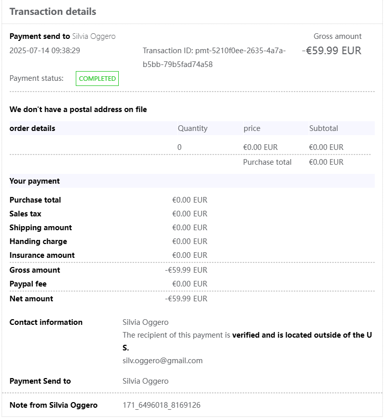Screen dimensions: 387x420
Task: Click the Transaction details heading
Action: pyautogui.click(x=53, y=12)
